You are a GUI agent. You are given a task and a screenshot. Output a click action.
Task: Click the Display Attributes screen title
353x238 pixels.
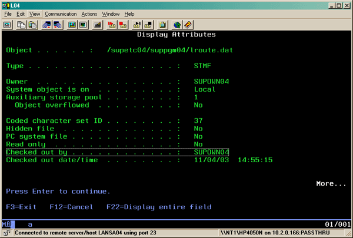176,35
